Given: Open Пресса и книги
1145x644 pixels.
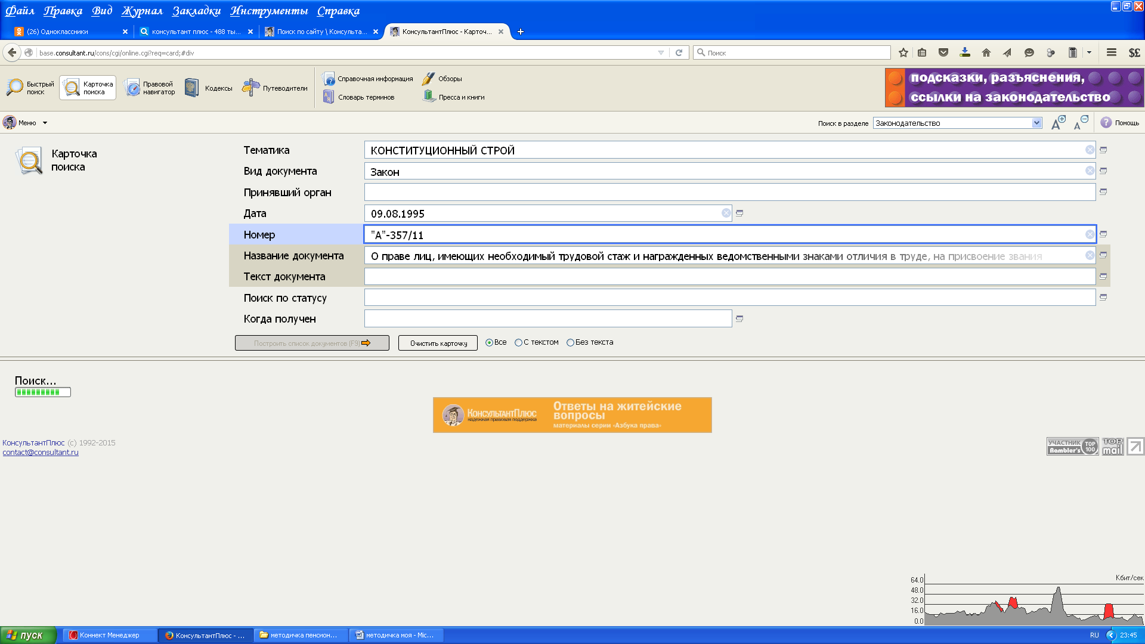Looking at the screenshot, I should click(x=454, y=97).
